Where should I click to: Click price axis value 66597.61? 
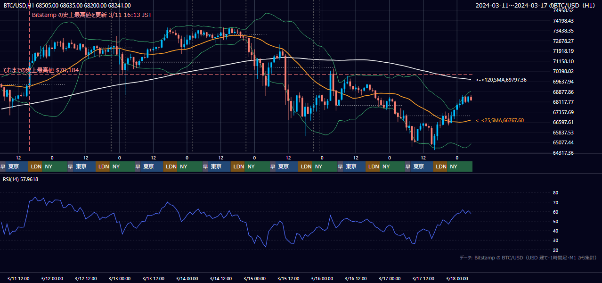[x=563, y=122]
